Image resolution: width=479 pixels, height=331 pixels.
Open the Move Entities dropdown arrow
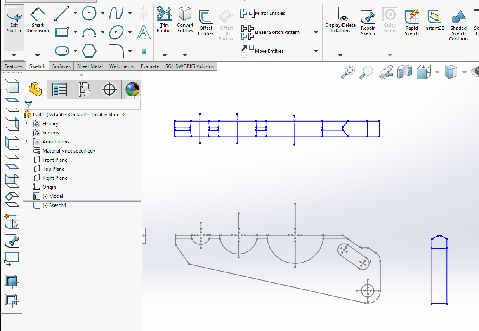(316, 51)
